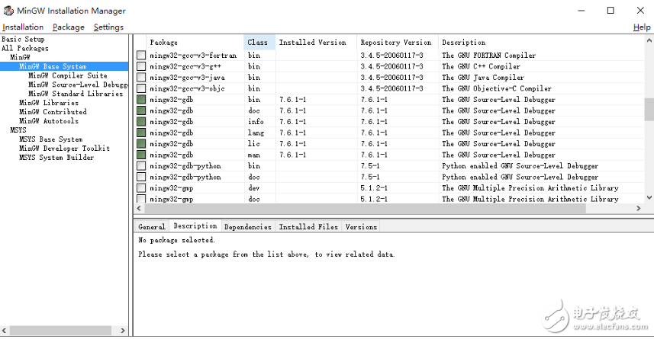The image size is (654, 339).
Task: Switch to the Installed Files tab
Action: tap(308, 226)
